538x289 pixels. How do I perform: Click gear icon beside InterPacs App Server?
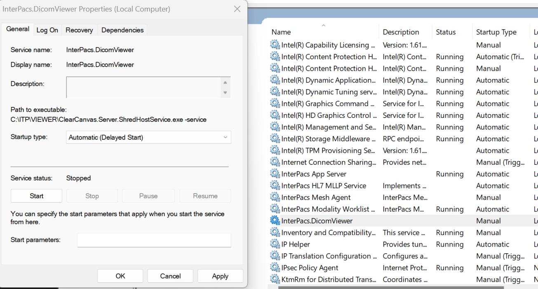pyautogui.click(x=275, y=174)
